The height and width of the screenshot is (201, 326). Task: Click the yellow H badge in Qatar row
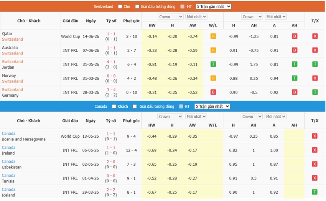[213, 36]
